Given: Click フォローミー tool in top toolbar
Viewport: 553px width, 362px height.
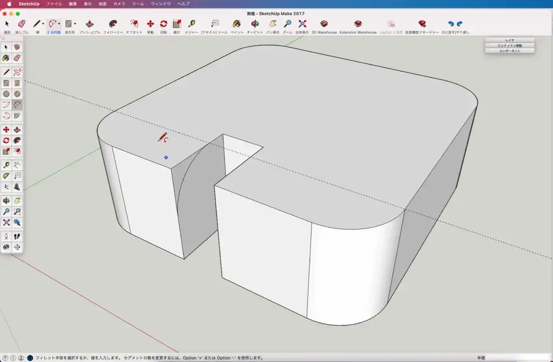Looking at the screenshot, I should coord(113,26).
